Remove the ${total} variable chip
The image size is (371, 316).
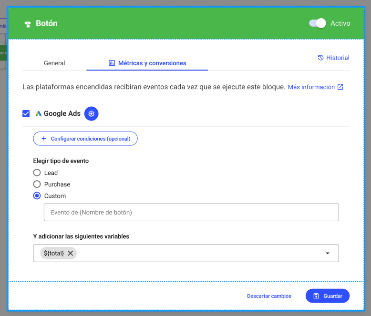pyautogui.click(x=71, y=253)
